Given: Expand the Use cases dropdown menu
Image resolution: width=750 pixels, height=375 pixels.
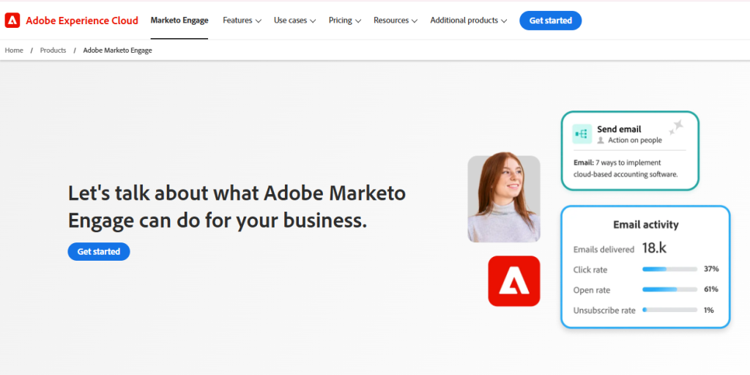Looking at the screenshot, I should click(294, 21).
